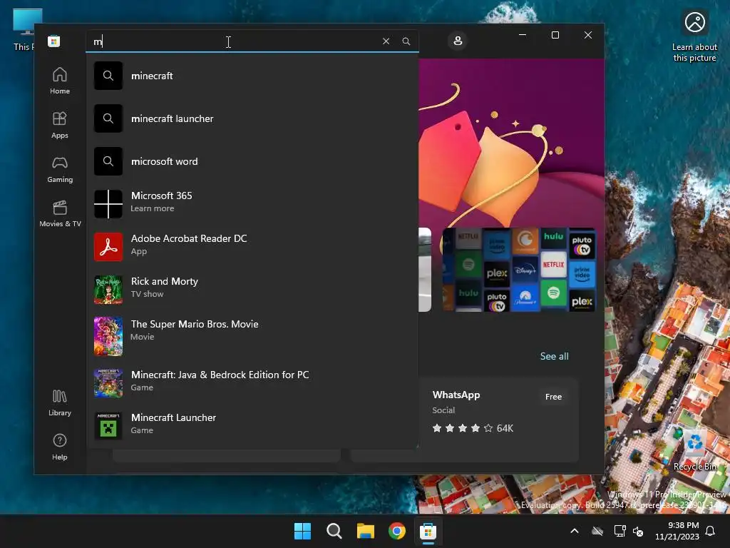Open the Microsoft 365 suggestion
Image resolution: width=730 pixels, height=548 pixels.
252,203
